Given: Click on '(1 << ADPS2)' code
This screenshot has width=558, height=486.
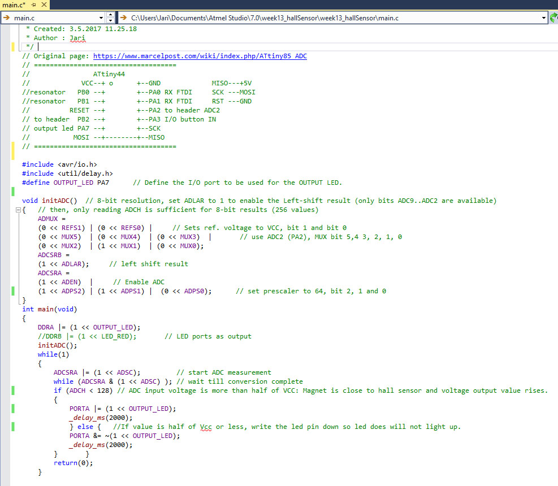Looking at the screenshot, I should click(x=62, y=291).
